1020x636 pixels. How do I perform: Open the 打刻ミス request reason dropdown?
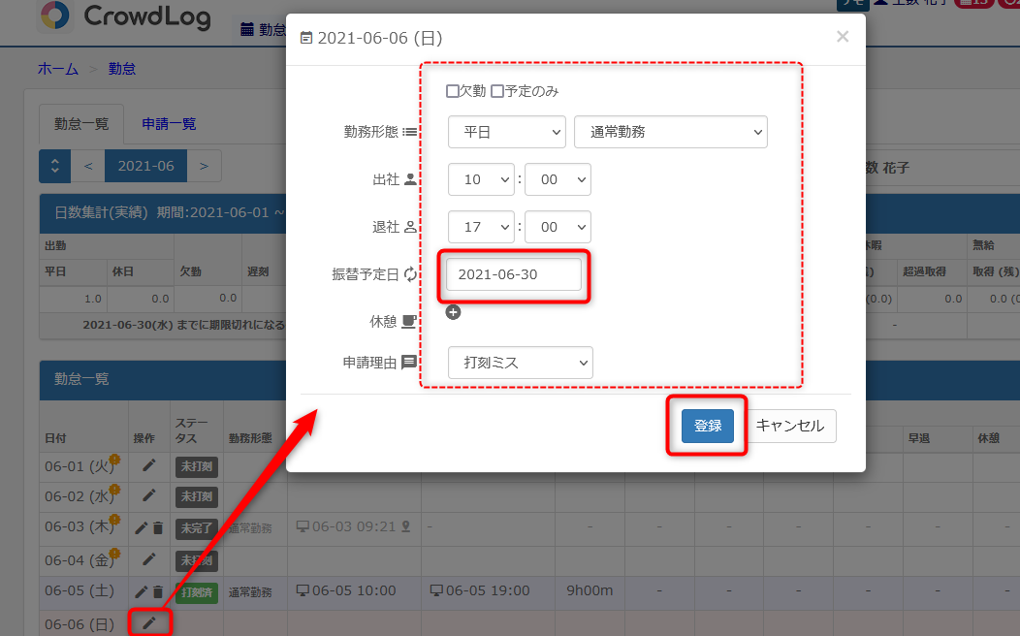coord(520,363)
